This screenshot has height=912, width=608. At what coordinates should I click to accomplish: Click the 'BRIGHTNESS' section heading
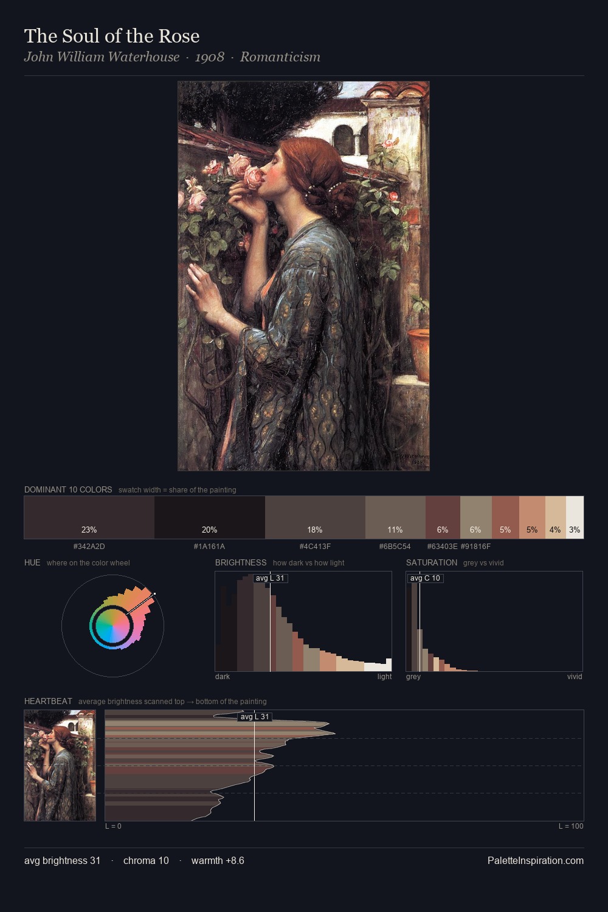[x=241, y=562]
